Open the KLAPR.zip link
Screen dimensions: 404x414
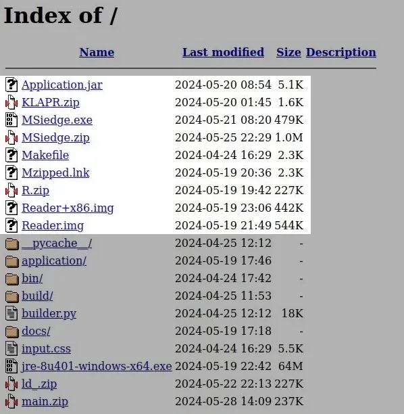pos(51,102)
